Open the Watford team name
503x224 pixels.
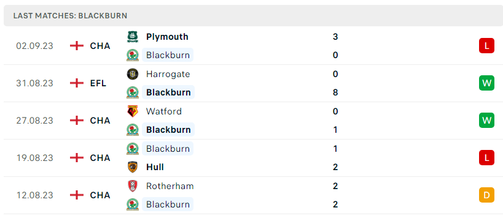[164, 111]
